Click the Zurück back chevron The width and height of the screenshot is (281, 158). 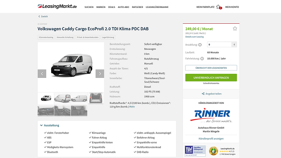39,16
